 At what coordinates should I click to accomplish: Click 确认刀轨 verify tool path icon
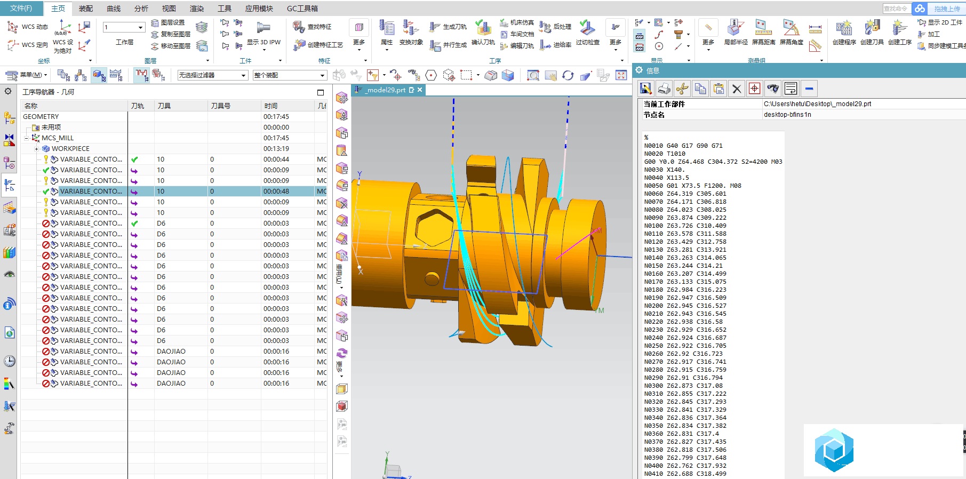point(483,33)
